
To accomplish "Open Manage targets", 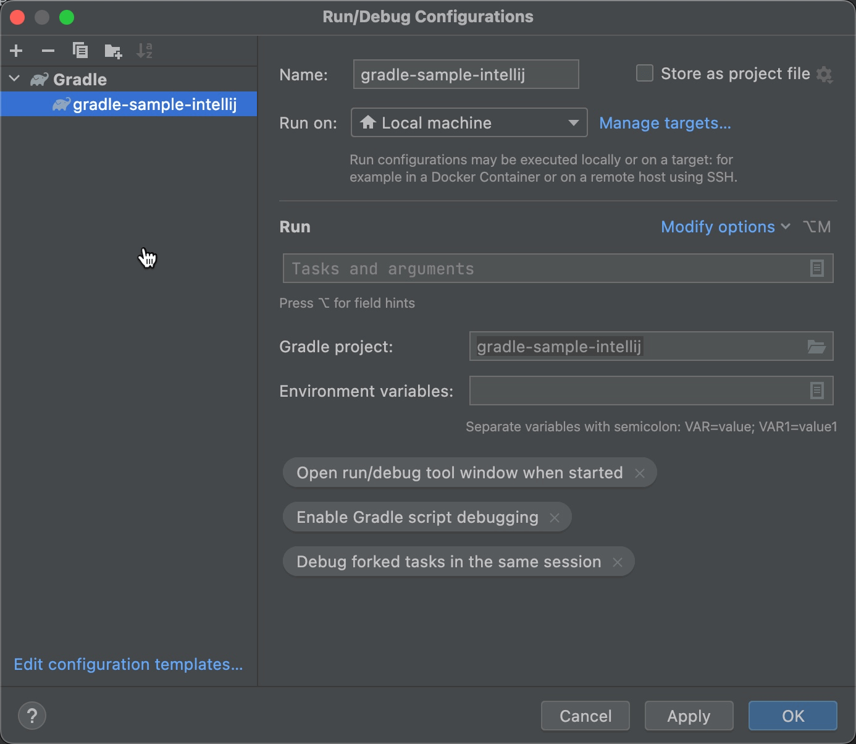I will coord(665,123).
